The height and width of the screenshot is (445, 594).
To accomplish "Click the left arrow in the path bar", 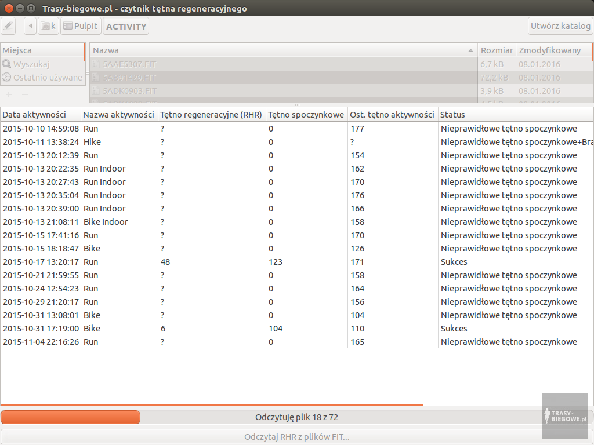I will point(30,26).
